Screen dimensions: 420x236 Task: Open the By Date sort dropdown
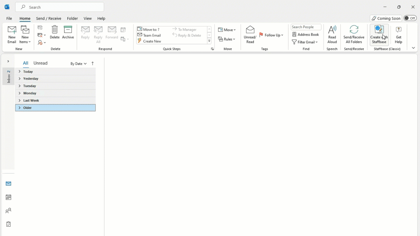pos(78,64)
